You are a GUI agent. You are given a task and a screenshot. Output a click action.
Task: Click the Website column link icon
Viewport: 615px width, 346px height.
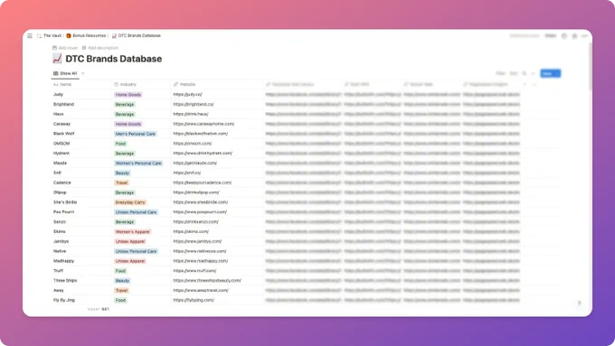(x=175, y=84)
